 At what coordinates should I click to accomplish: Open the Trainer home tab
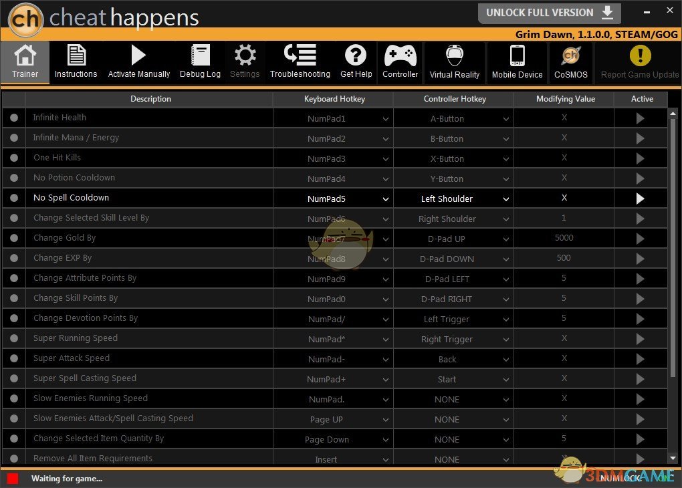click(x=25, y=62)
